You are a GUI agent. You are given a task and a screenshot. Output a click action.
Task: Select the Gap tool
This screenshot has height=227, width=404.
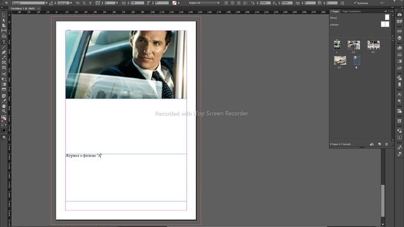(x=4, y=31)
